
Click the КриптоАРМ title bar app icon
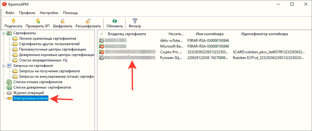tap(4, 4)
